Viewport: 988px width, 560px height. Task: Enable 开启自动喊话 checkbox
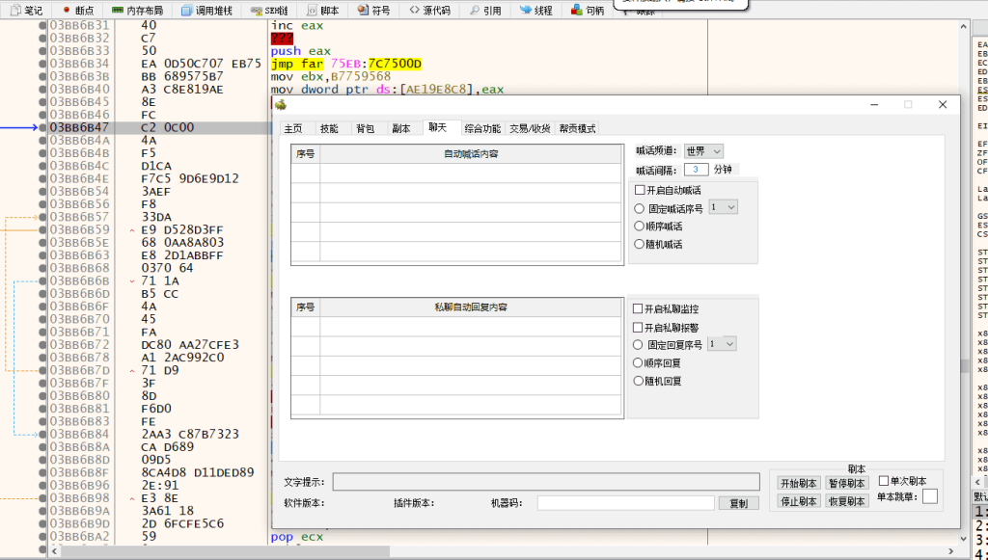[640, 190]
